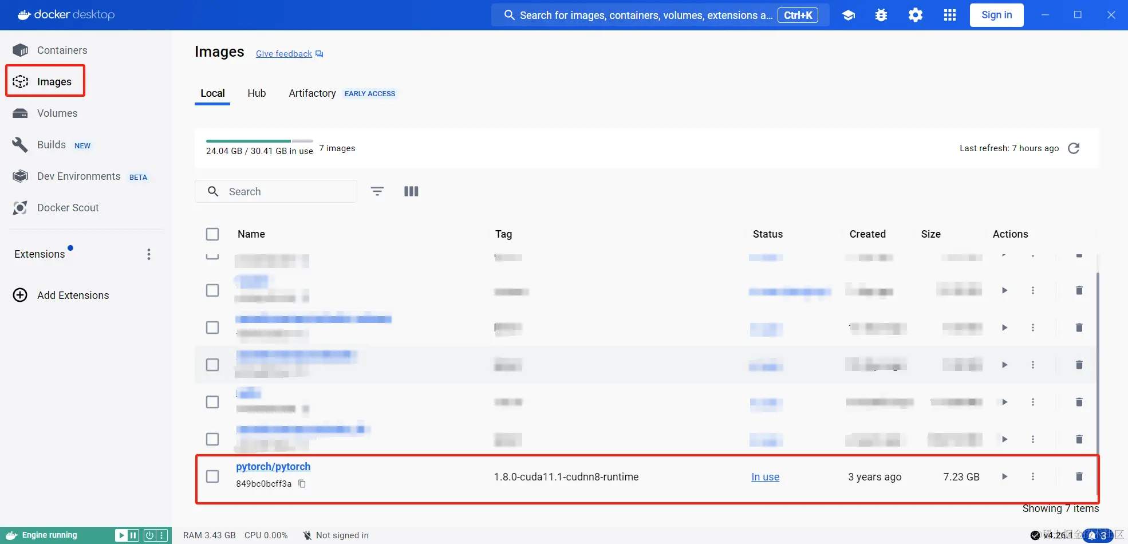Tick the pytorch/pytorch row checkbox
This screenshot has width=1128, height=544.
click(x=212, y=476)
